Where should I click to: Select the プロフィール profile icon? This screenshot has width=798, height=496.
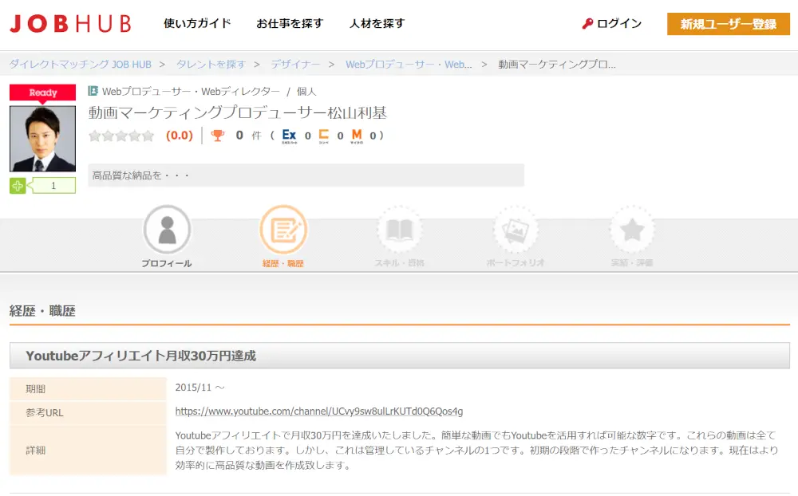tap(168, 229)
